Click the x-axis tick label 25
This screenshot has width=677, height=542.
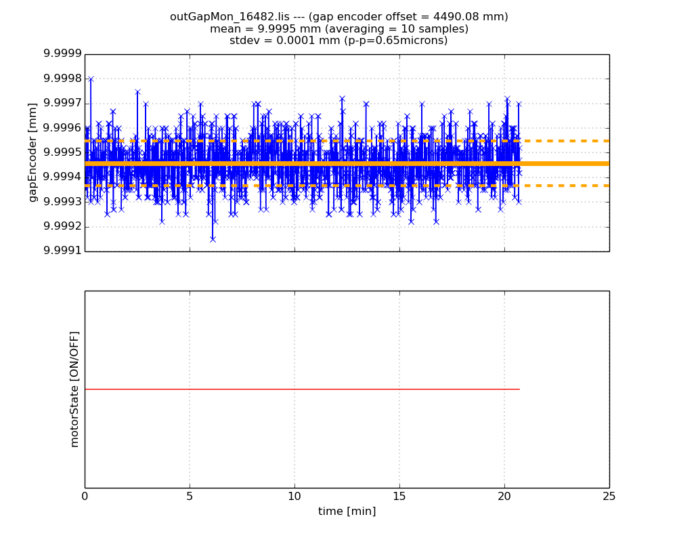[x=609, y=497]
